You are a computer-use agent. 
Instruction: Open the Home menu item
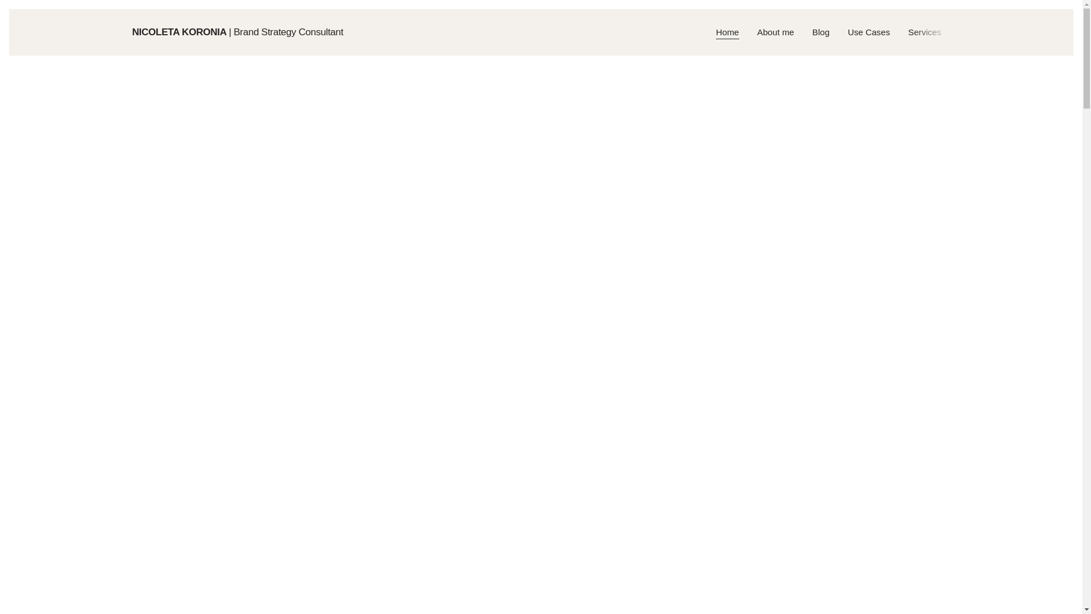[727, 32]
